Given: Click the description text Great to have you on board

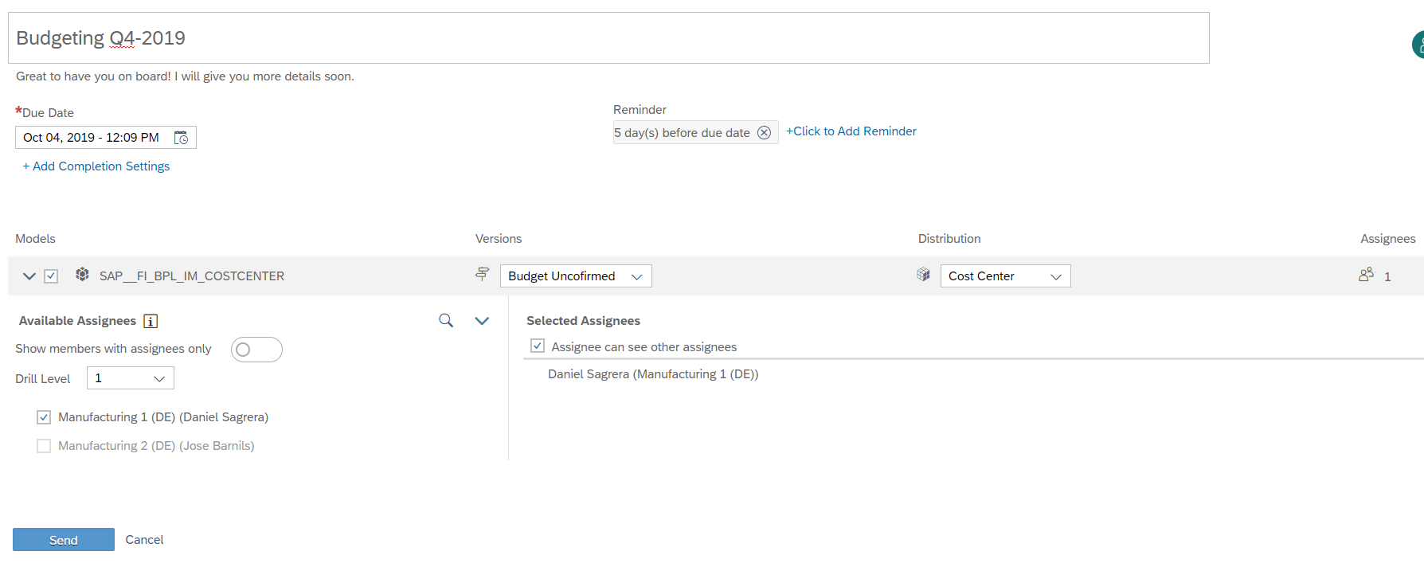Looking at the screenshot, I should (x=185, y=76).
